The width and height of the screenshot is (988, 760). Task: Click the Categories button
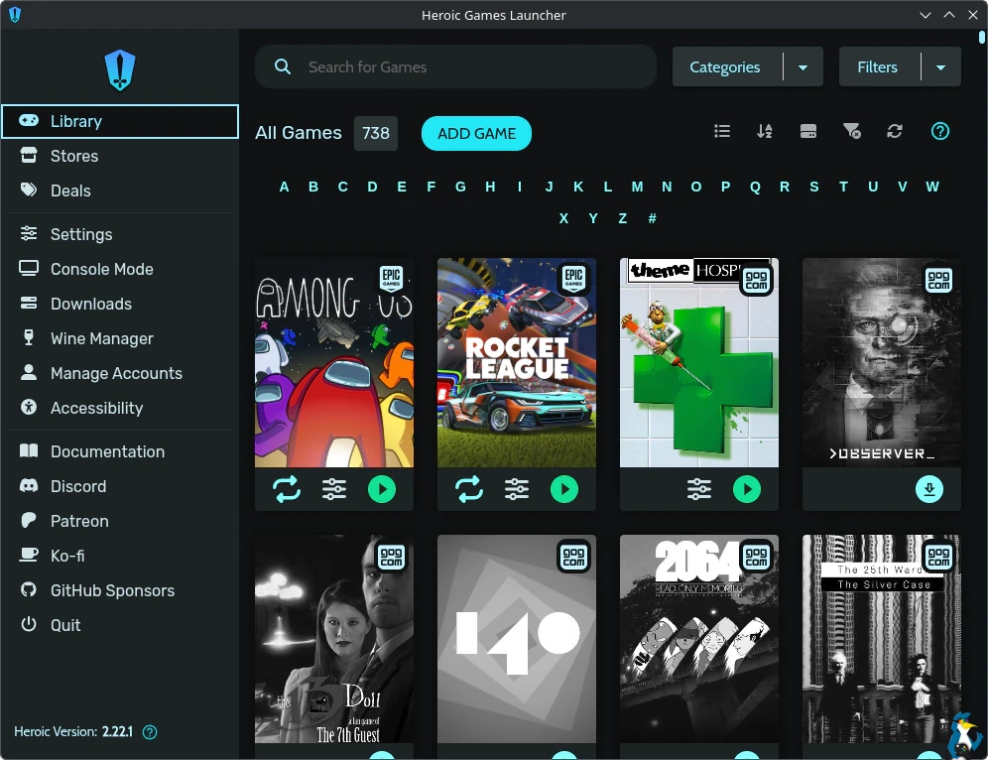click(727, 66)
